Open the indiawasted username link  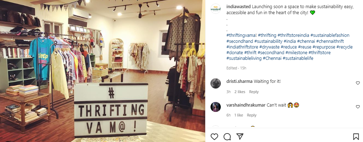238,7
